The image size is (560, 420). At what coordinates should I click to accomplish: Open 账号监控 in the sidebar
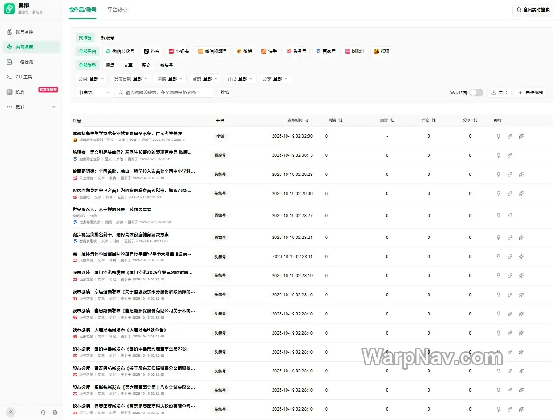[31, 32]
